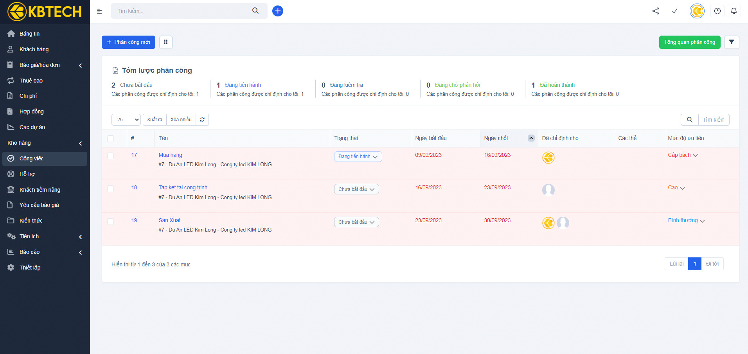
Task: Open the 'Tap ket tai cong trinh' task link
Action: click(x=183, y=188)
